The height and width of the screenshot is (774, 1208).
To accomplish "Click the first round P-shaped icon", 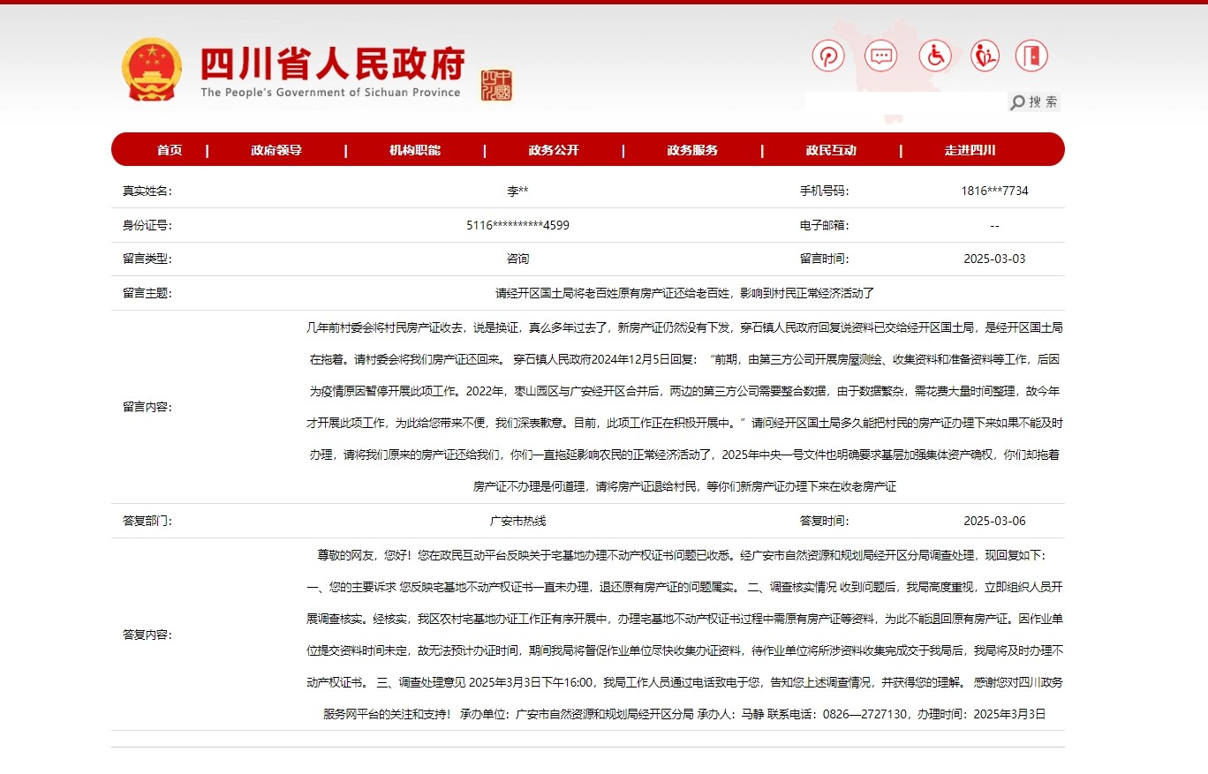I will coord(827,56).
